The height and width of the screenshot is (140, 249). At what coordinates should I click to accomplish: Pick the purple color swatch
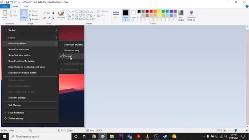pos(175,11)
